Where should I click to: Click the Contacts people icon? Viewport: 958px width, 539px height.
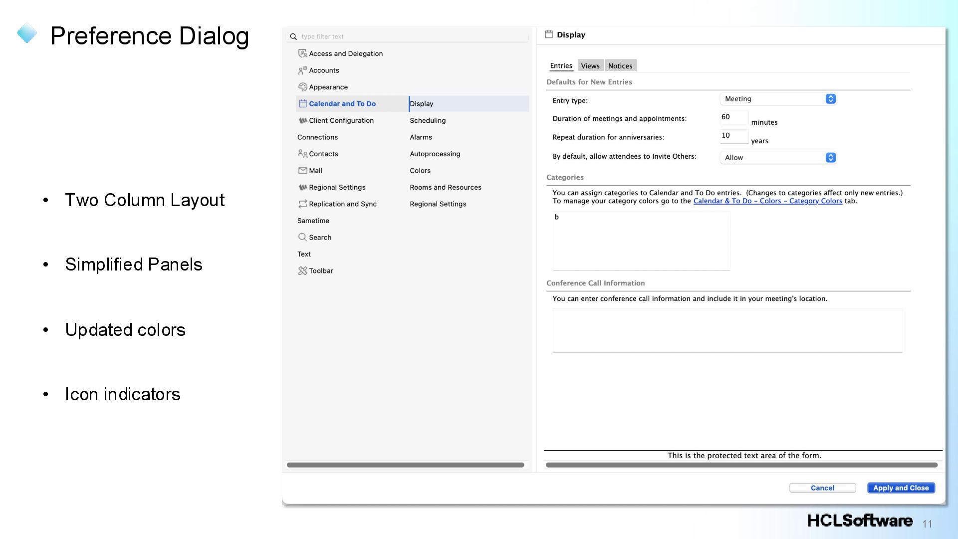coord(302,154)
